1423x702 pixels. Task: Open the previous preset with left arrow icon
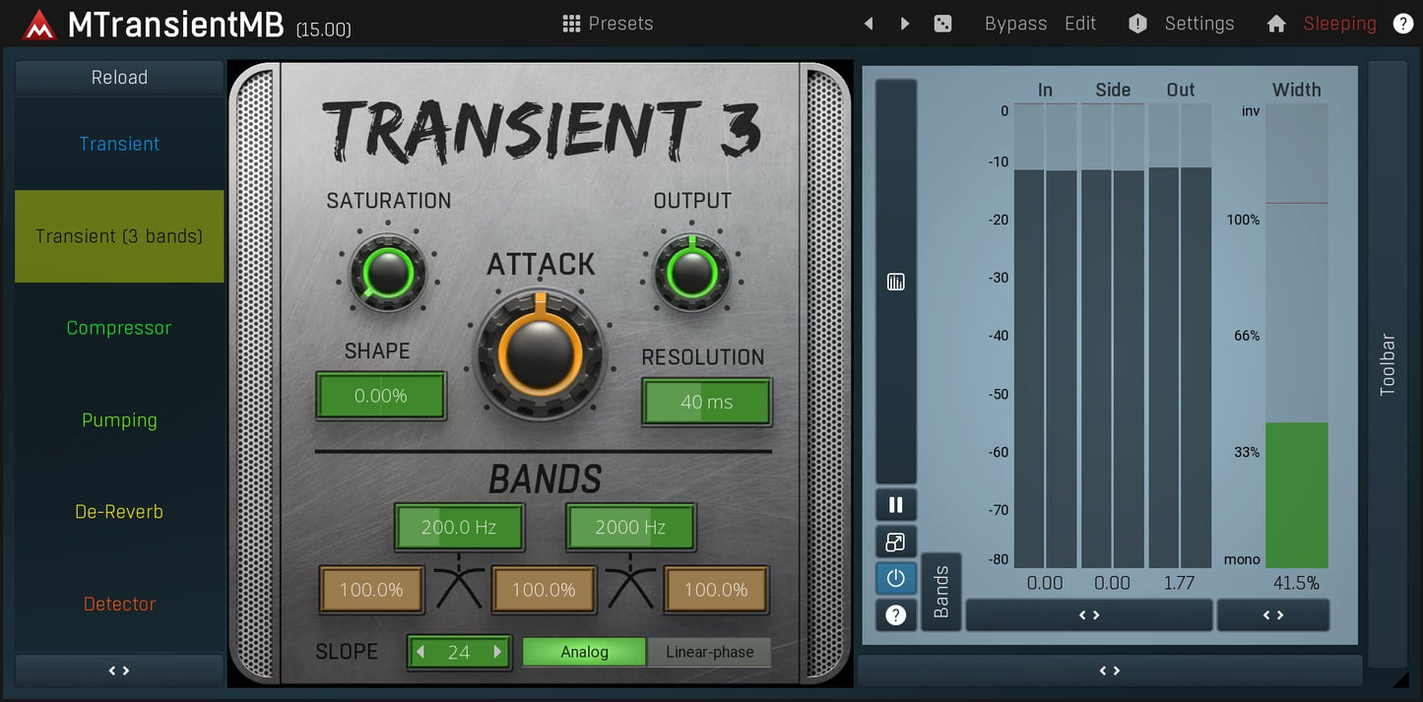868,23
